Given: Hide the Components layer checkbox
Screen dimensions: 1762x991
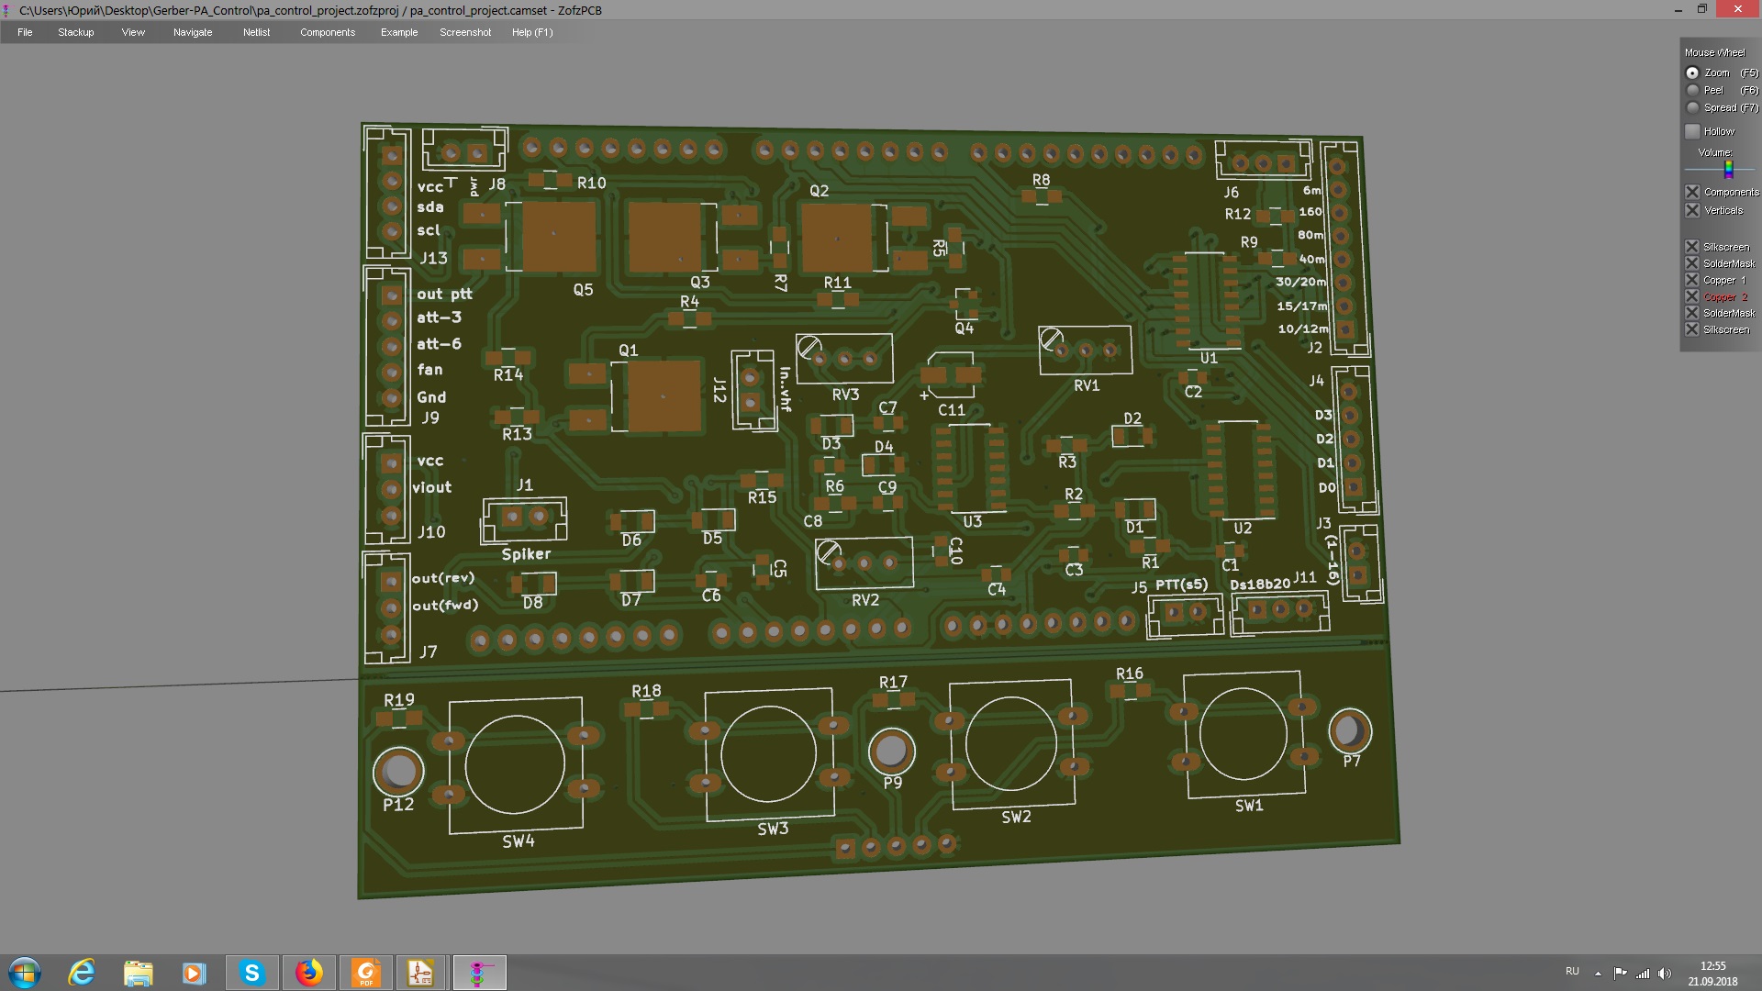Looking at the screenshot, I should point(1693,192).
